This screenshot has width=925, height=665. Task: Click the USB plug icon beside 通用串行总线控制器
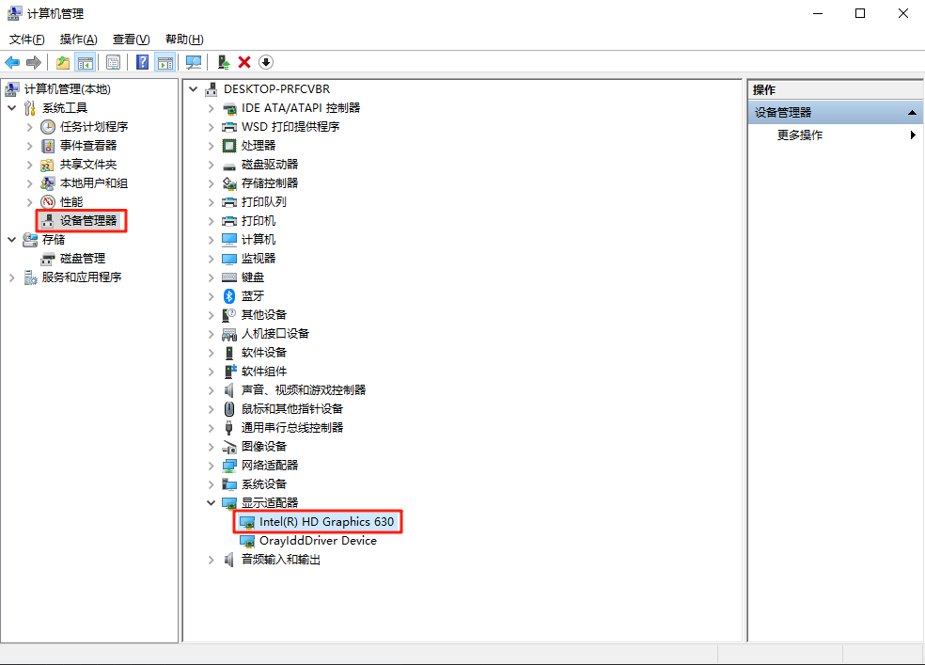228,428
